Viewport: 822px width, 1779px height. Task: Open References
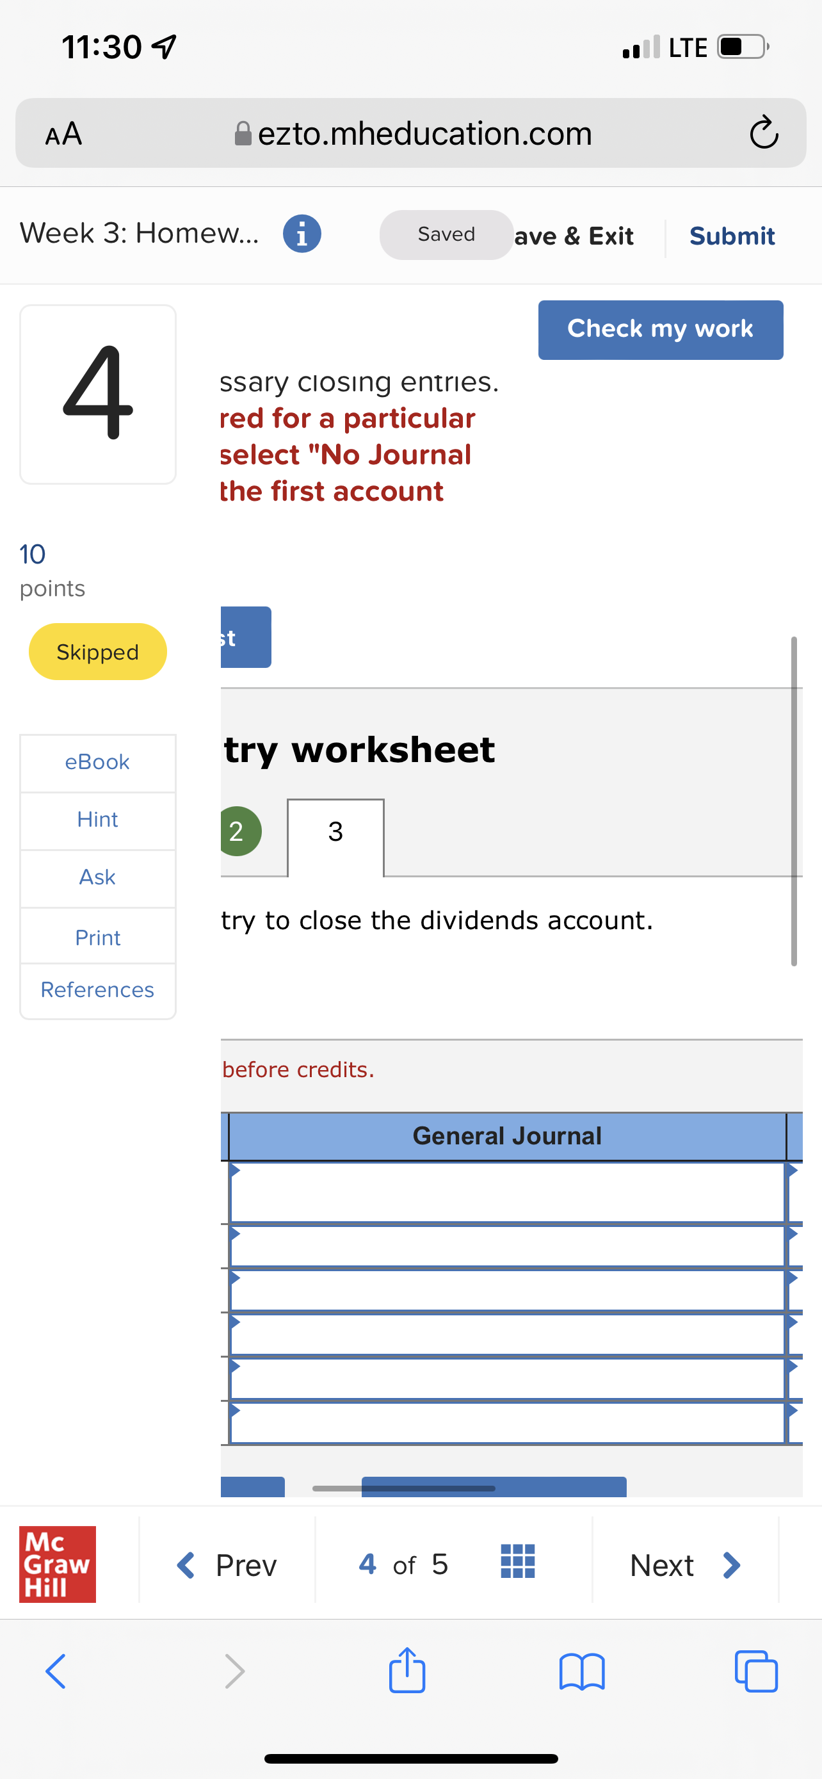coord(97,989)
